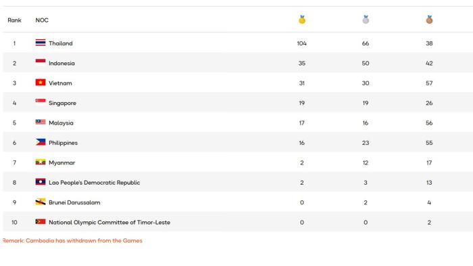Click Indonesia's gold count 35
Screen dimensions: 473x266
click(x=302, y=63)
